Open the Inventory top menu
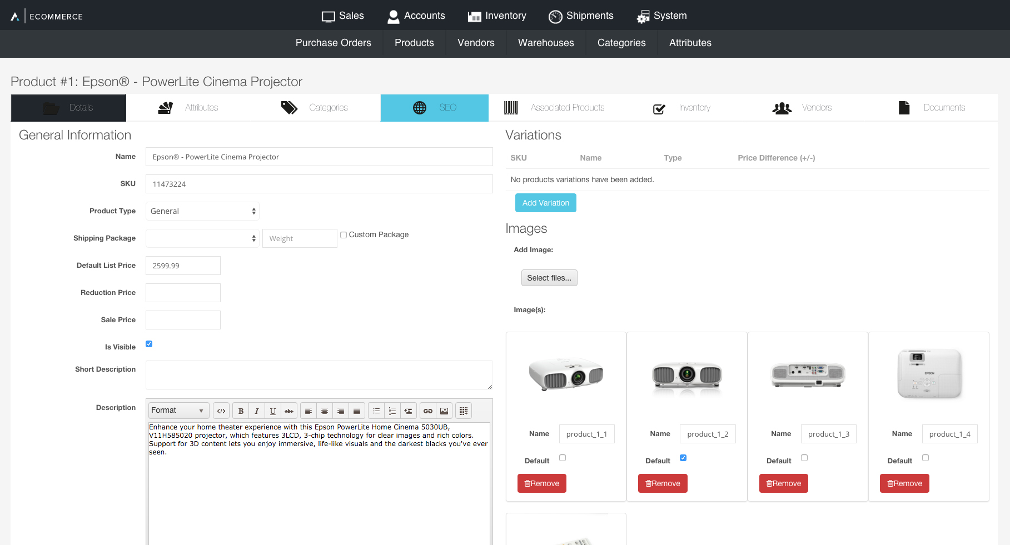Viewport: 1010px width, 545px height. point(497,16)
